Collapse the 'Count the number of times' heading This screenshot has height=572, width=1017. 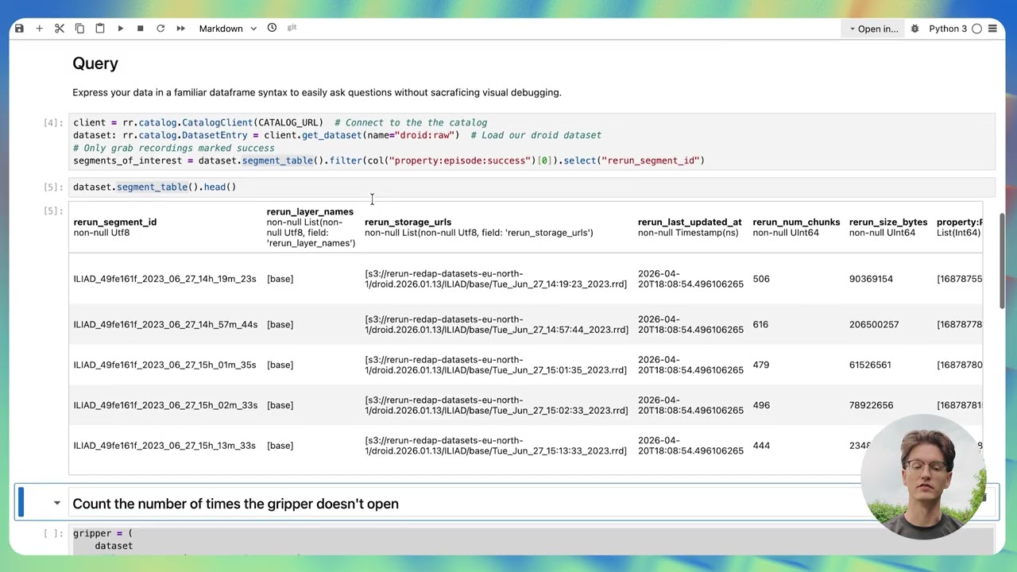pos(57,503)
